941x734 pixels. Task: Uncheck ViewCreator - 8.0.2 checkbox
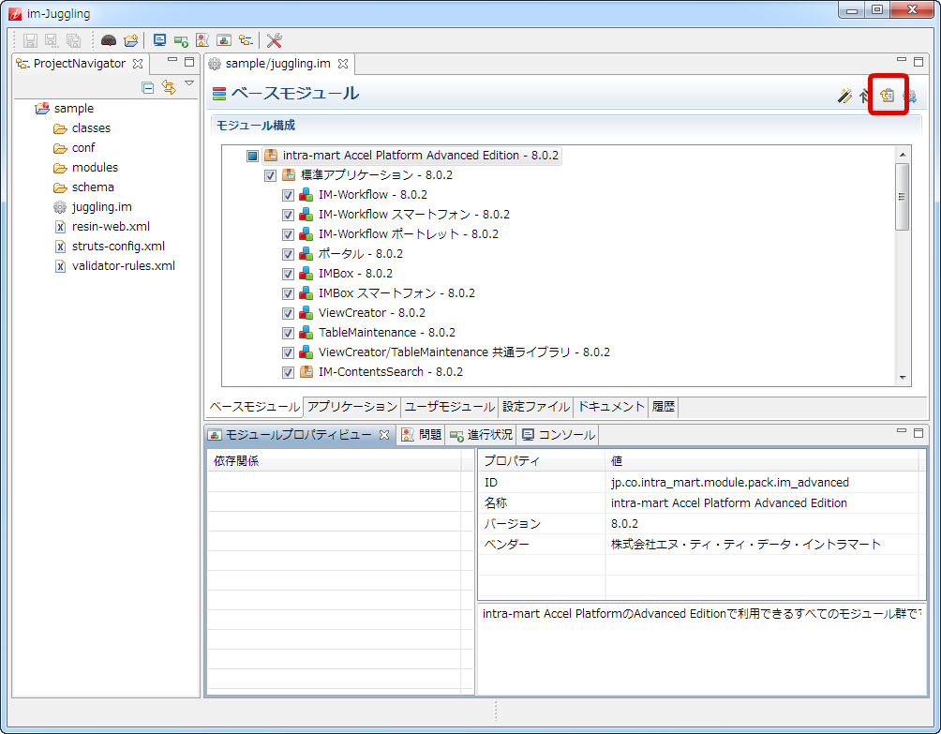pyautogui.click(x=288, y=314)
